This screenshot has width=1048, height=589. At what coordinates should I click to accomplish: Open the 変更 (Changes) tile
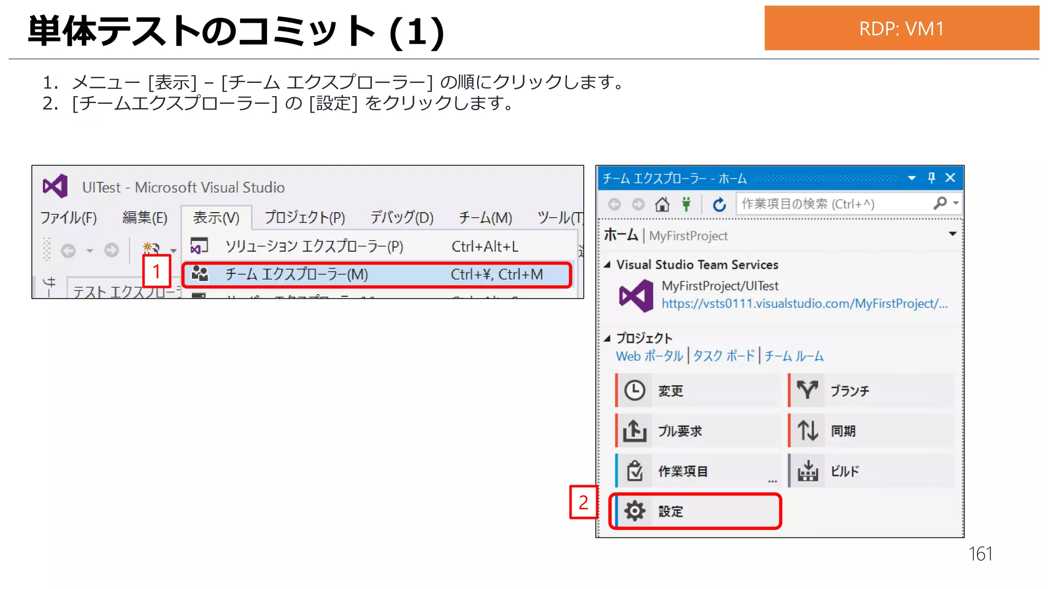(x=698, y=391)
